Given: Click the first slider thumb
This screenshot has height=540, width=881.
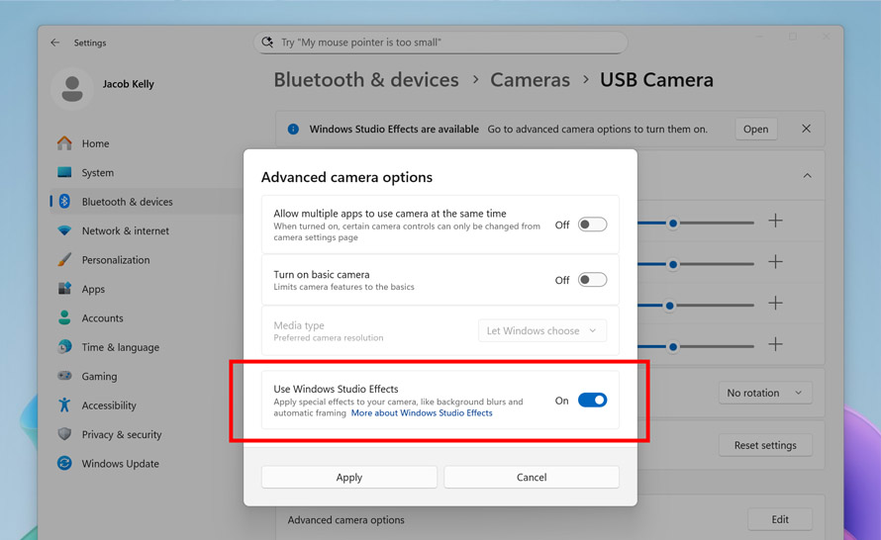Looking at the screenshot, I should click(x=672, y=224).
